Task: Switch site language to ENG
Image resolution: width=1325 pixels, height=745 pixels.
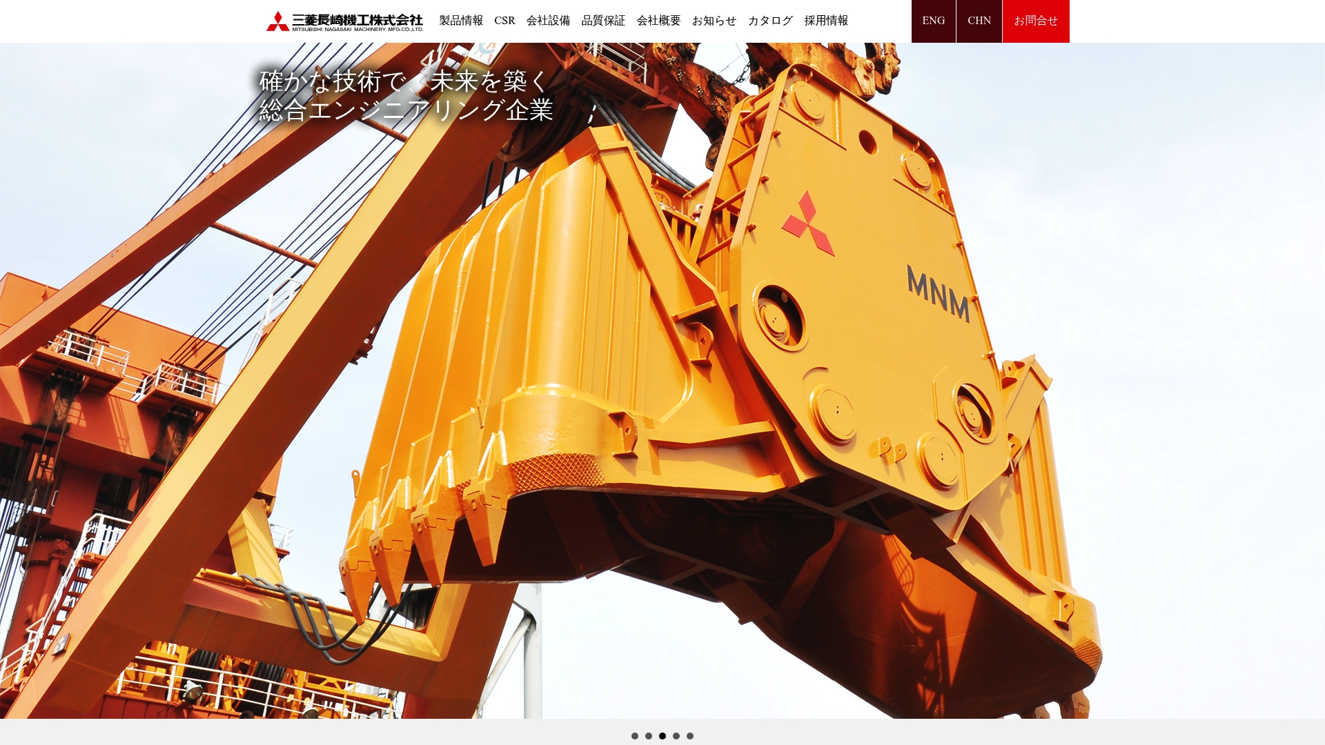Action: (934, 21)
